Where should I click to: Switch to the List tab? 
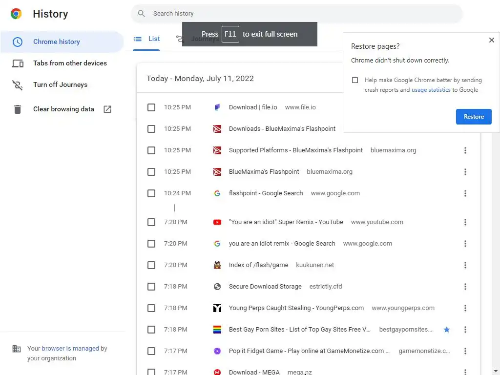[147, 39]
